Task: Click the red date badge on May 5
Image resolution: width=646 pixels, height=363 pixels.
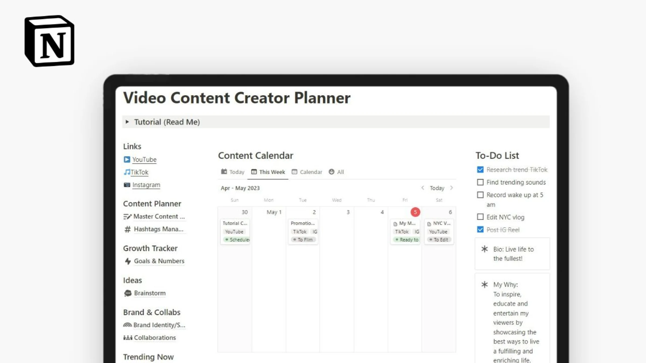Action: (415, 212)
